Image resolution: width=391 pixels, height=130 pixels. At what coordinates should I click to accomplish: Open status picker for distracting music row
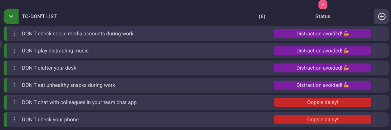[323, 51]
